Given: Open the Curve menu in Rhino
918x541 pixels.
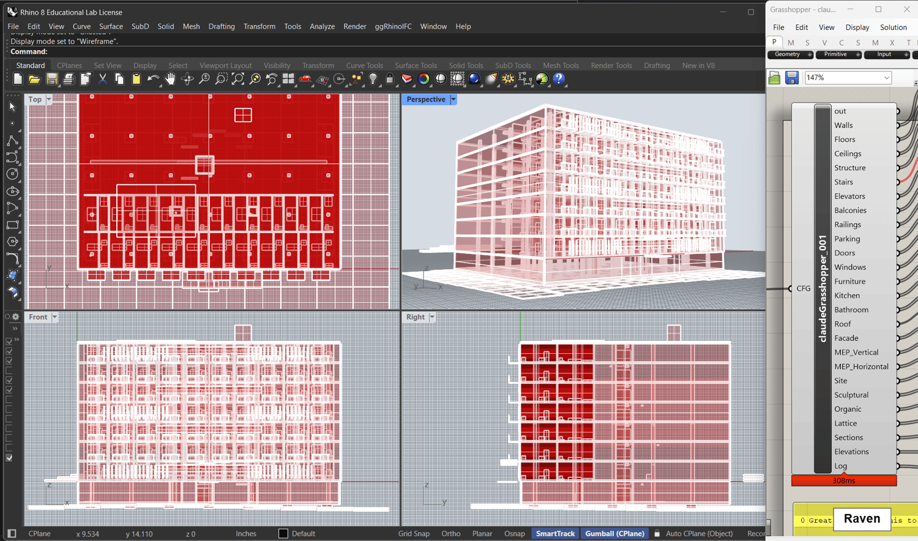Looking at the screenshot, I should (81, 26).
